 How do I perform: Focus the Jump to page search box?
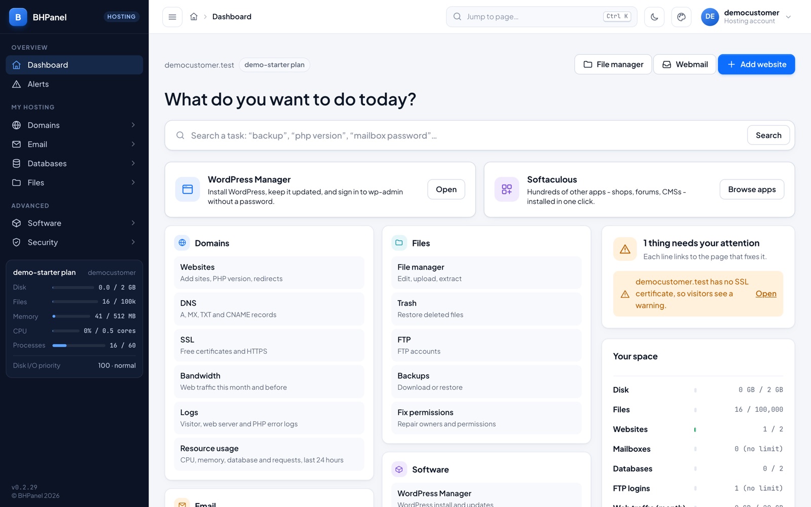click(541, 17)
